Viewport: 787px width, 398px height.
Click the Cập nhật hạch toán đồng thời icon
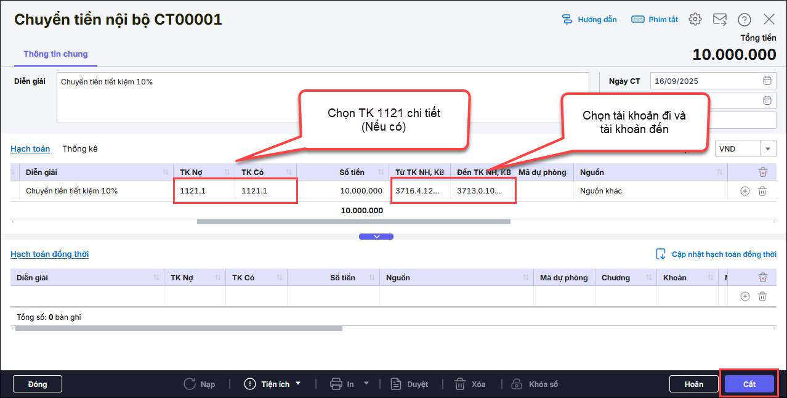tap(661, 254)
